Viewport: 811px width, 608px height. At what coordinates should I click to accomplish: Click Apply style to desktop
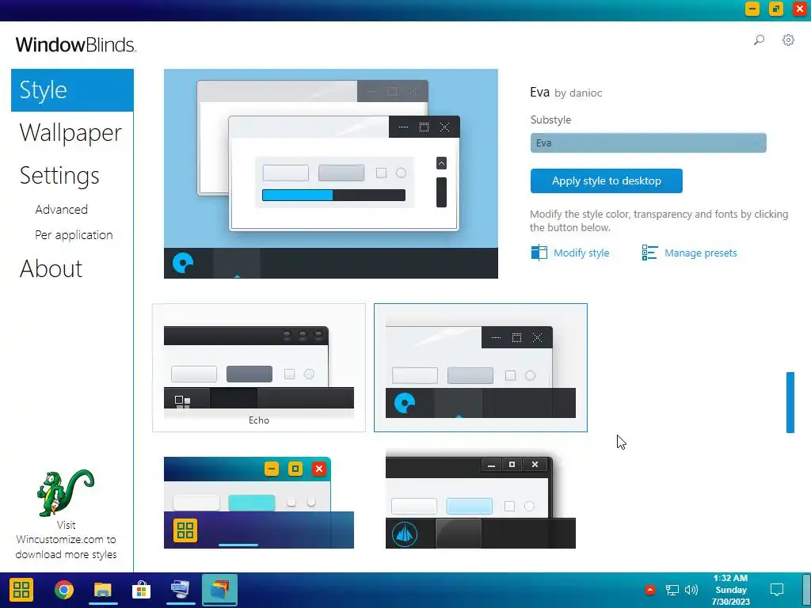(606, 180)
